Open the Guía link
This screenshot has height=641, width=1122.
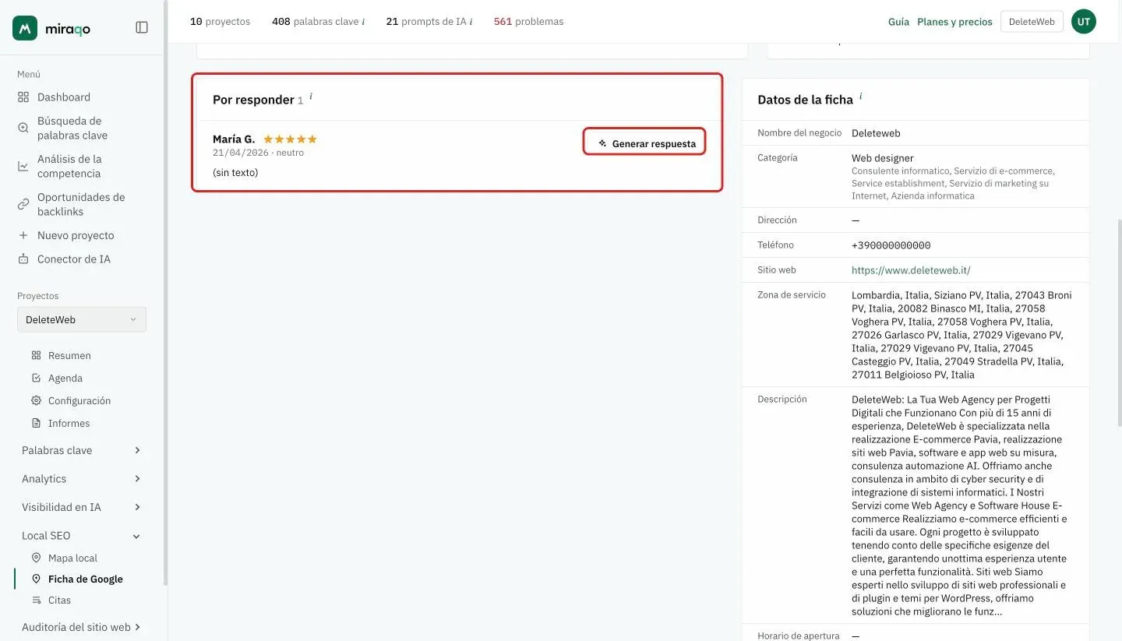pos(898,22)
